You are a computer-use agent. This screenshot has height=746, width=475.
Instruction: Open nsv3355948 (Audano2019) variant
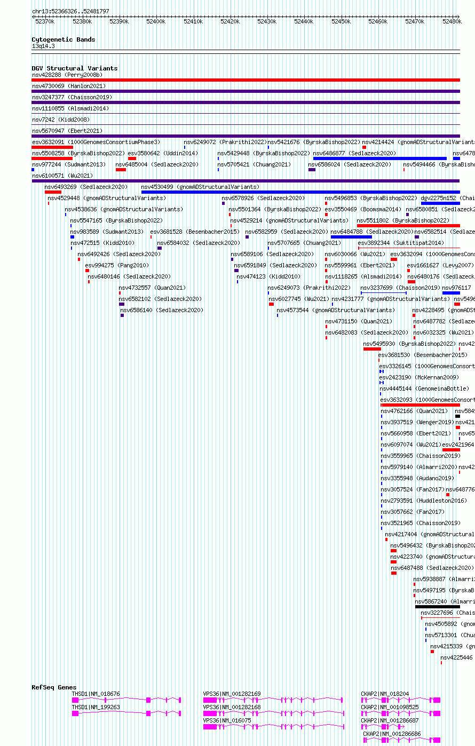click(418, 478)
